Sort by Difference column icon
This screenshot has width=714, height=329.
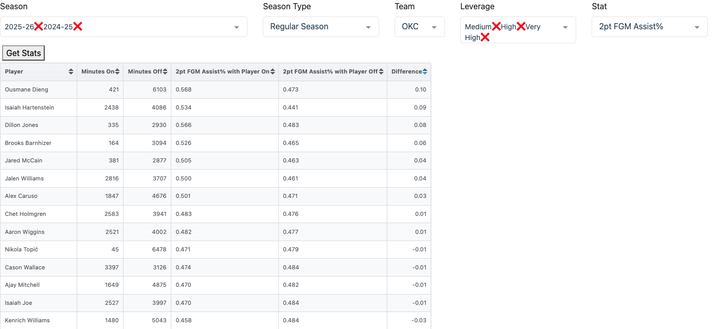point(425,72)
